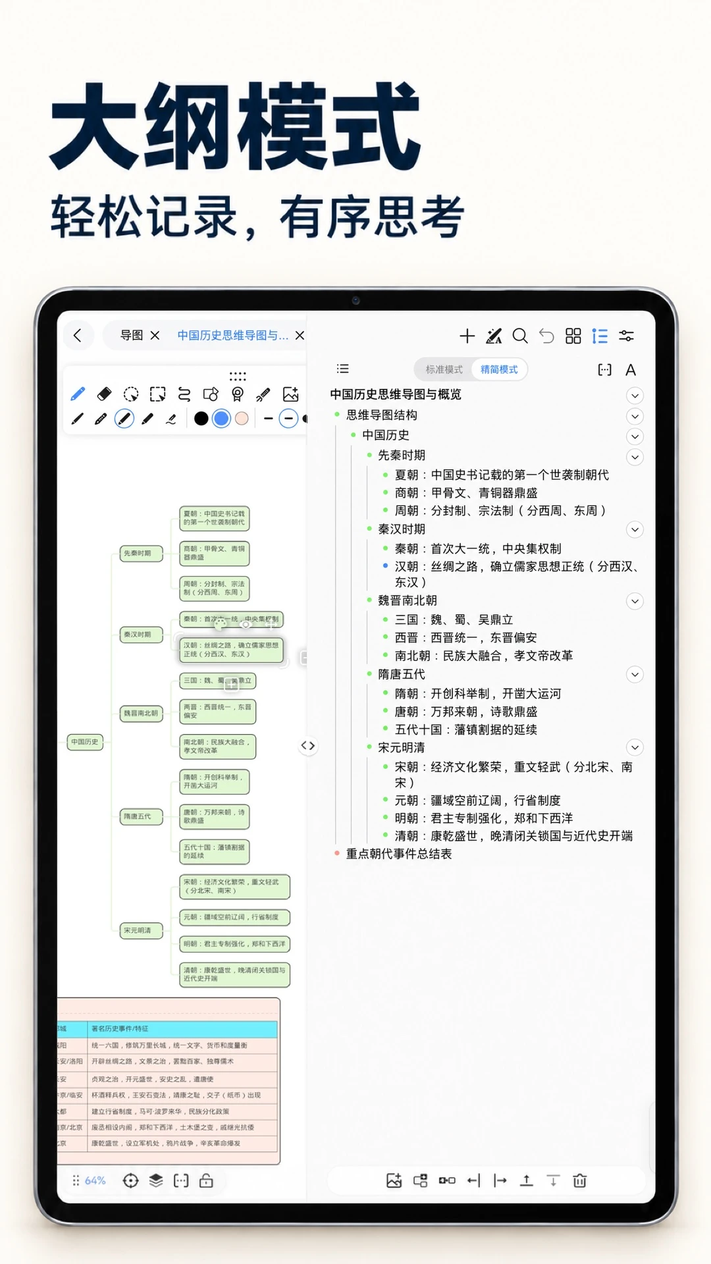Screen dimensions: 711x1264
Task: Select the blue pen drawing tool
Action: 78,394
